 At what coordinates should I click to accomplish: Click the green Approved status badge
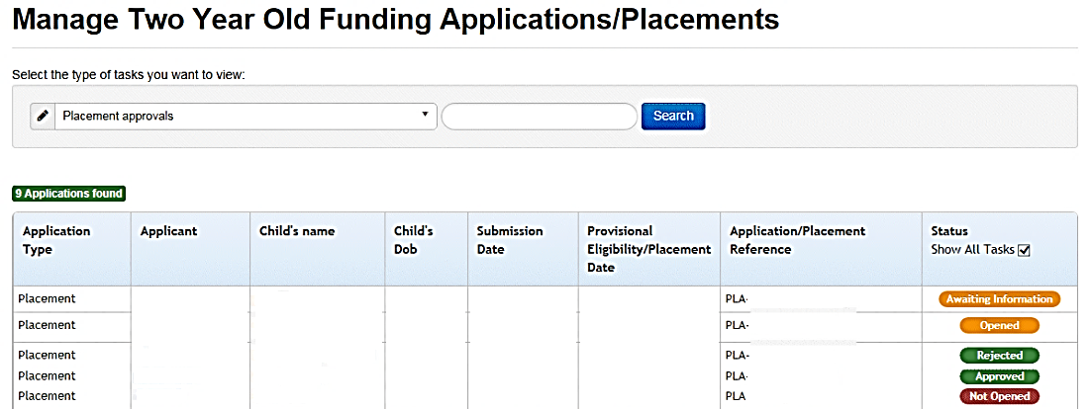(999, 376)
